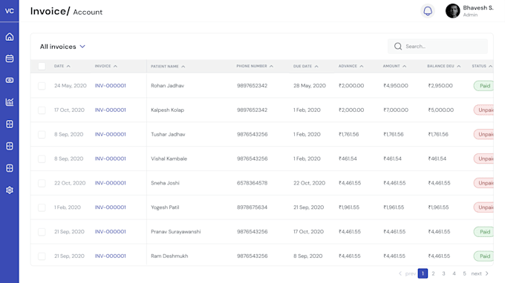
Task: Select the checkbox for Tushar Jadhav's invoice
Action: (42, 134)
